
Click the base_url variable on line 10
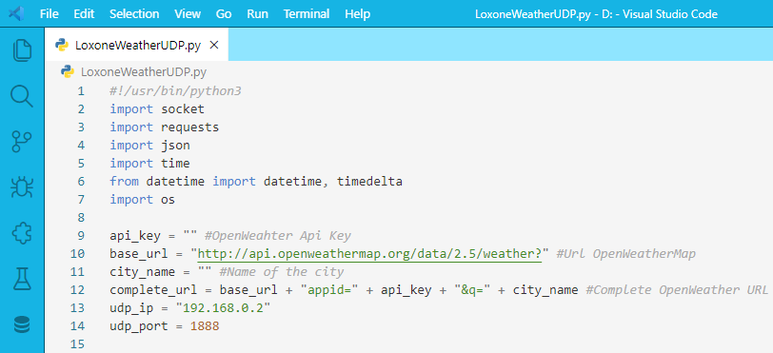point(139,254)
